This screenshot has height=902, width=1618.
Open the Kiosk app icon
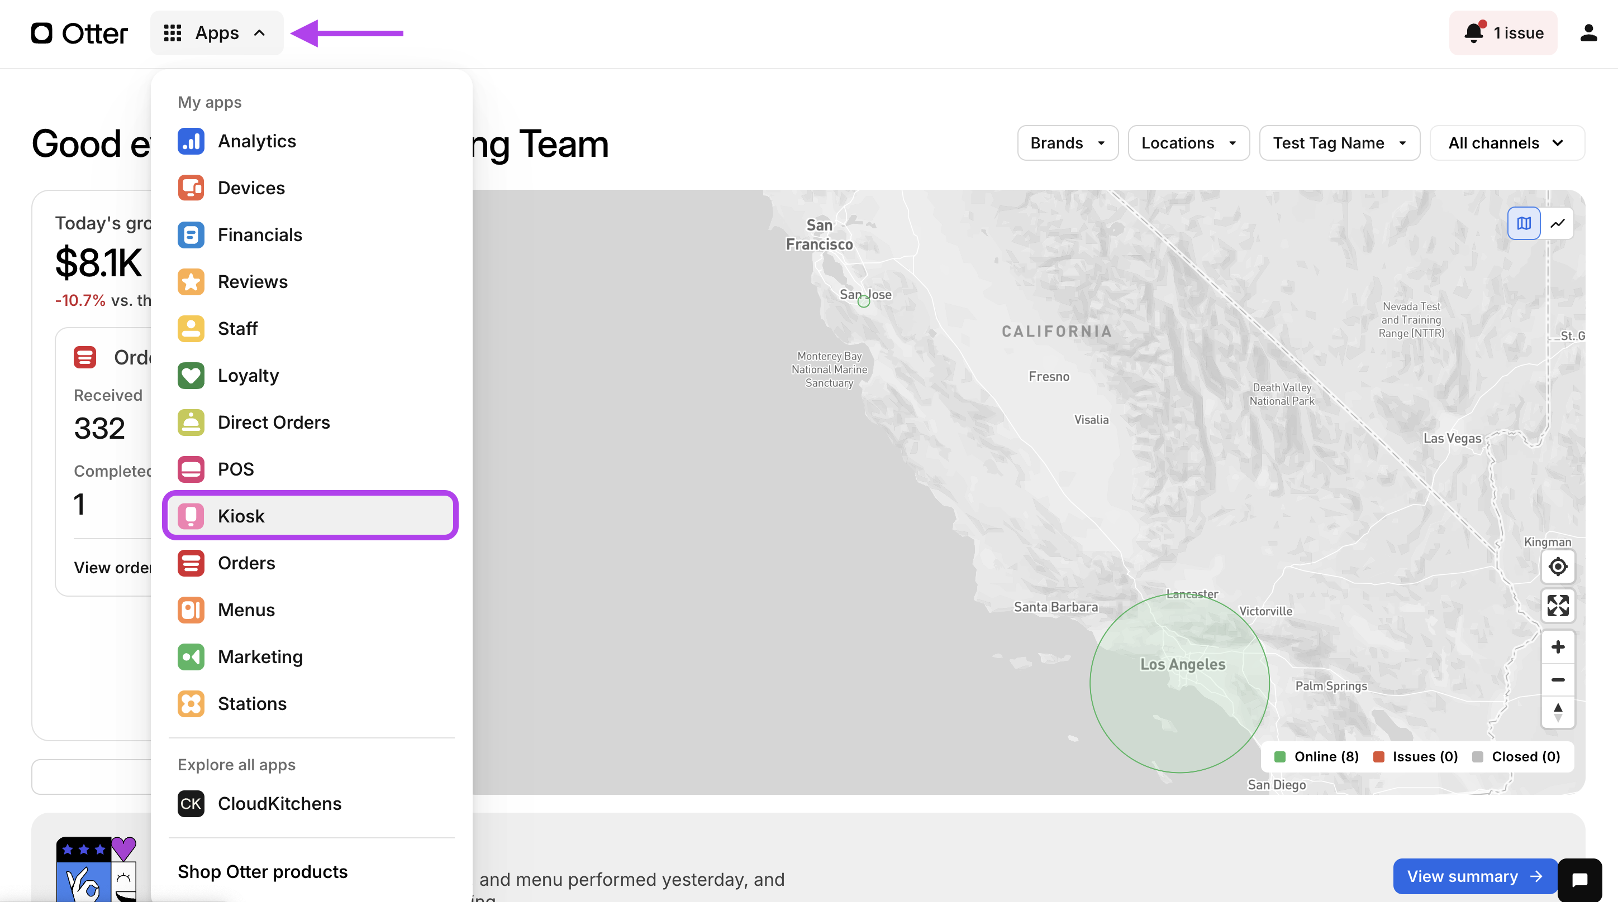click(191, 516)
